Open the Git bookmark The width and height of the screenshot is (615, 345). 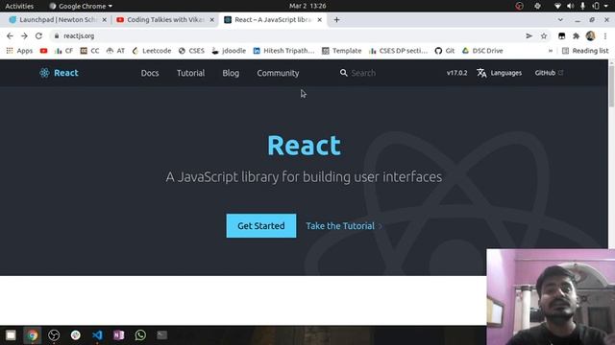(445, 51)
